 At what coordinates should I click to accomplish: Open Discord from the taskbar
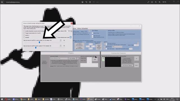(x=14, y=99)
